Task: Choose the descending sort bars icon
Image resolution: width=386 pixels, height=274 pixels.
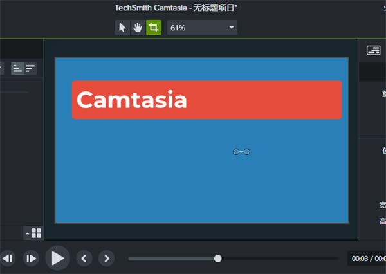Action: [30, 68]
